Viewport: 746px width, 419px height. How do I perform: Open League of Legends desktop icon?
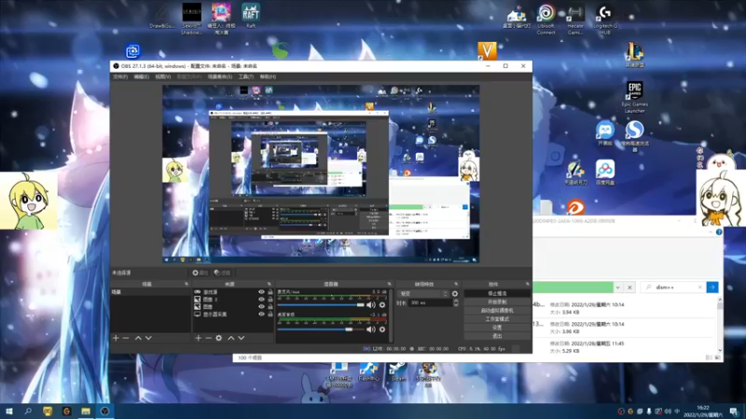click(635, 54)
